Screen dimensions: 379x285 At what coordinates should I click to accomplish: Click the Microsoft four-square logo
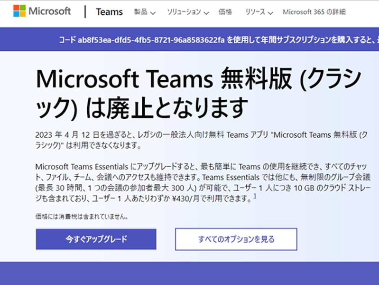[19, 11]
